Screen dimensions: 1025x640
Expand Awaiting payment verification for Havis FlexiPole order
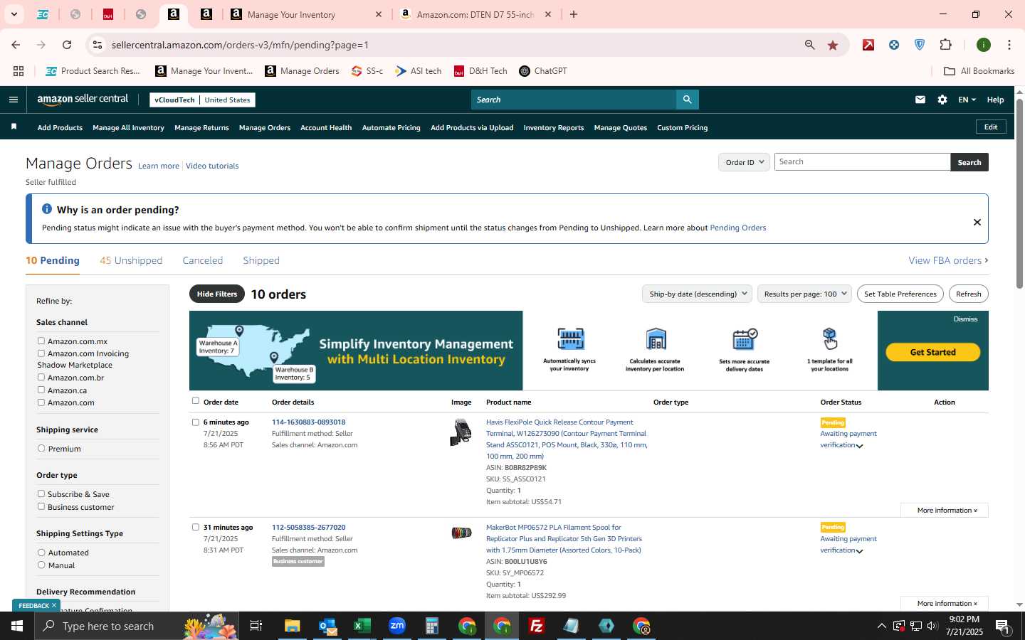[x=859, y=446]
